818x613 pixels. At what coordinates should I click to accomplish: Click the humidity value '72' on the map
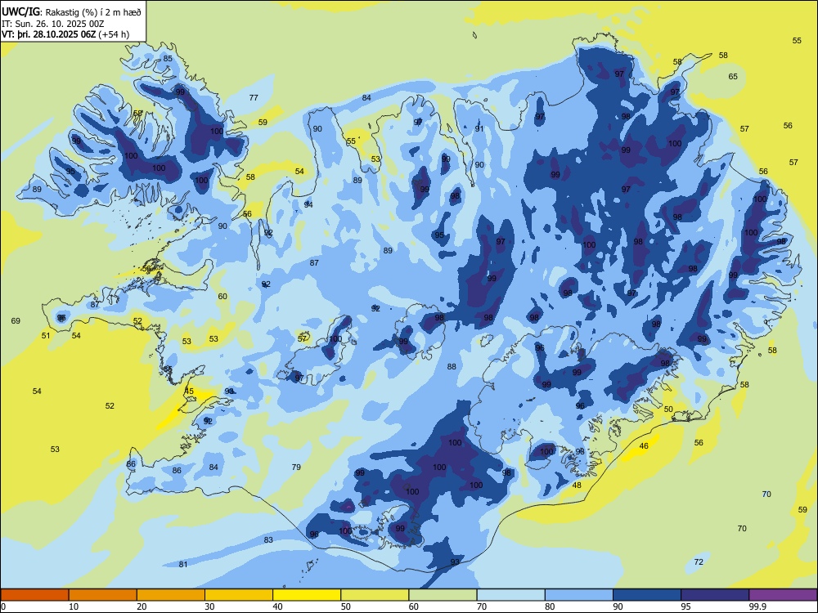pyautogui.click(x=699, y=562)
